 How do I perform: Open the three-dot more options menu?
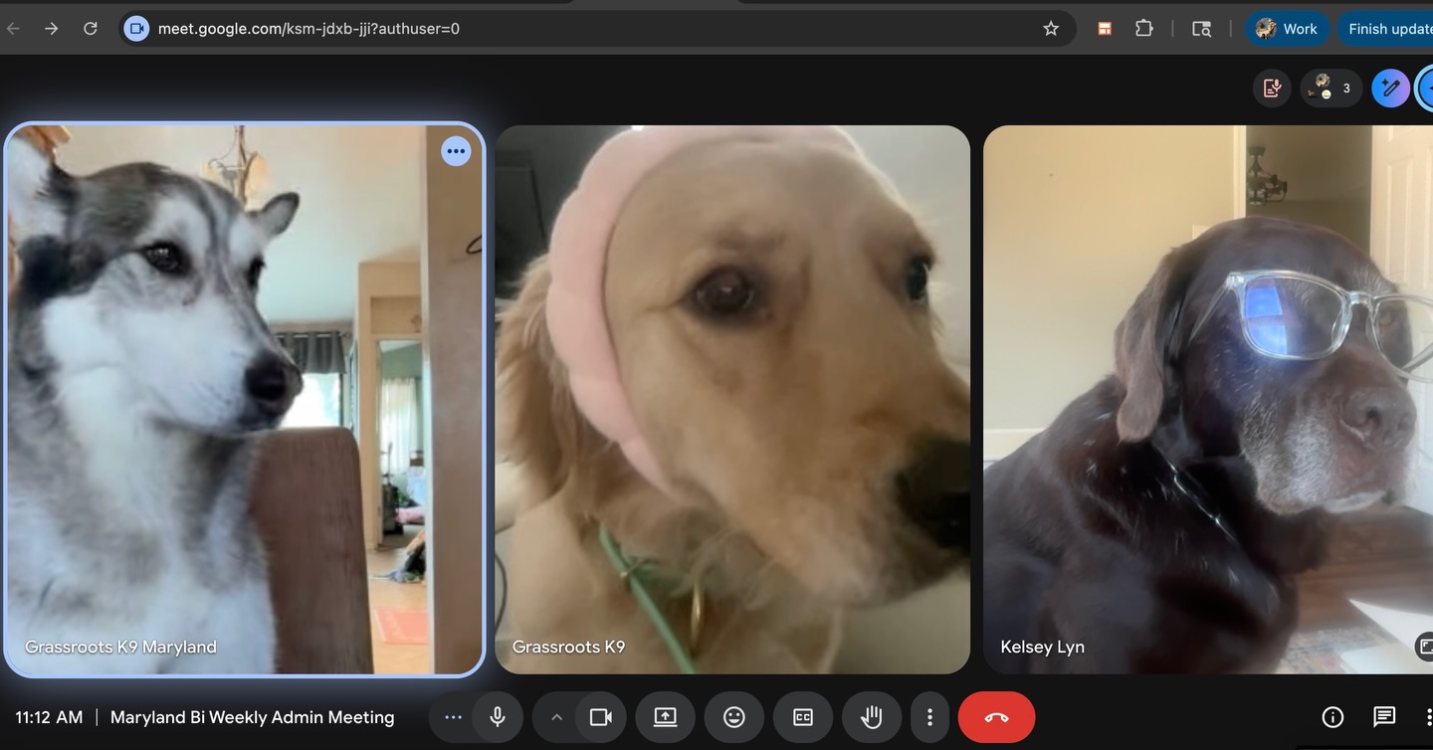coord(929,716)
